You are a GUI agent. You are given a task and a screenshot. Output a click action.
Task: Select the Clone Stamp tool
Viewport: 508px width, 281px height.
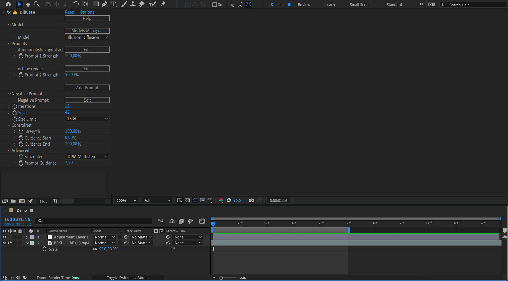133,4
